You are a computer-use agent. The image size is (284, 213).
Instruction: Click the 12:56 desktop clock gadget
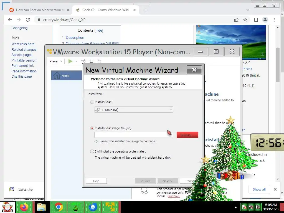[x=267, y=143]
